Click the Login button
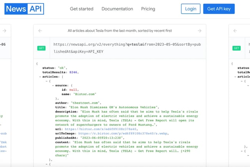This screenshot has width=250, height=167. (x=191, y=9)
